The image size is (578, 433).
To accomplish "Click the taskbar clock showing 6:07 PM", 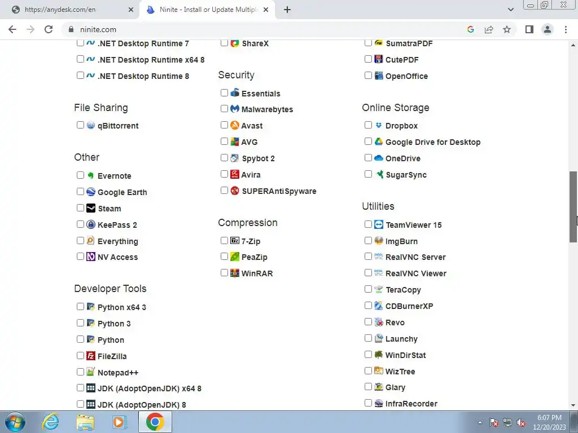I will point(549,422).
